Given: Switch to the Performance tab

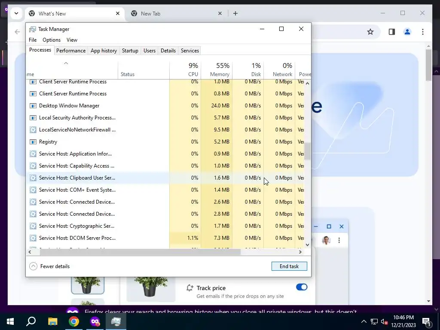Looking at the screenshot, I should pyautogui.click(x=71, y=51).
